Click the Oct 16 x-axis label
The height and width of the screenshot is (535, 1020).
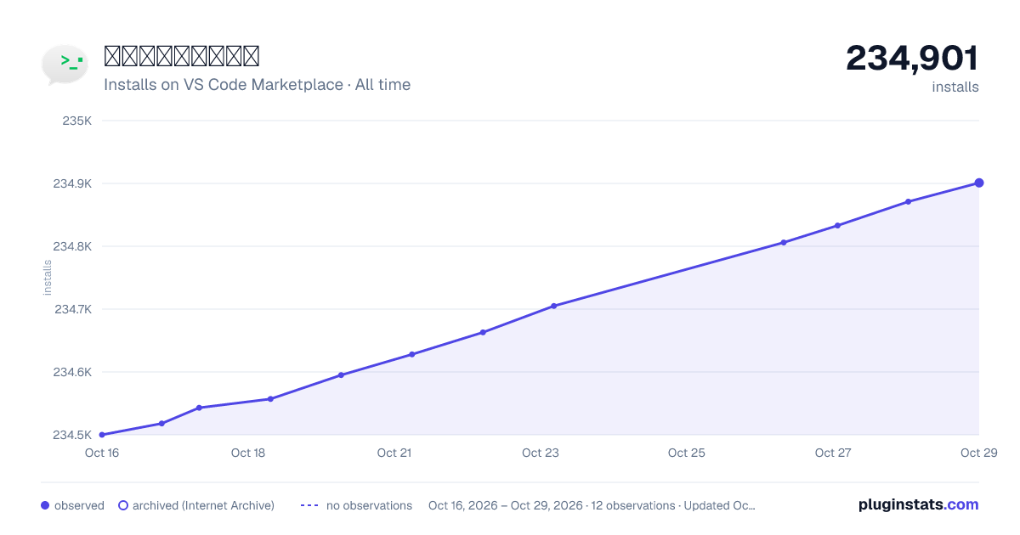[102, 453]
